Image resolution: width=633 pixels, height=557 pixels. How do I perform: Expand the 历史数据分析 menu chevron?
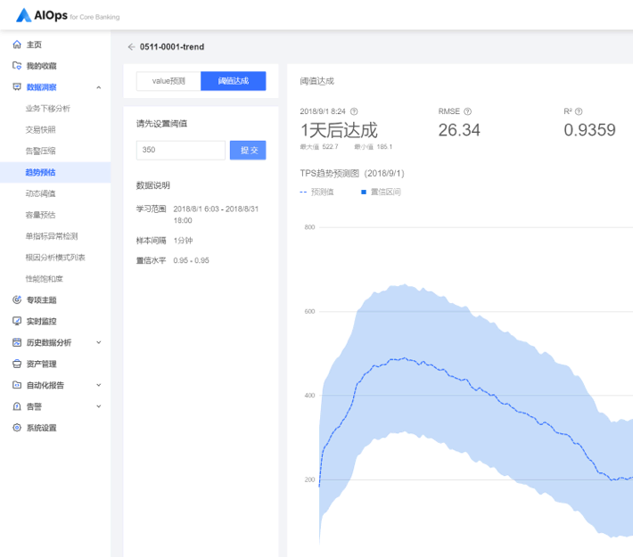pos(98,342)
